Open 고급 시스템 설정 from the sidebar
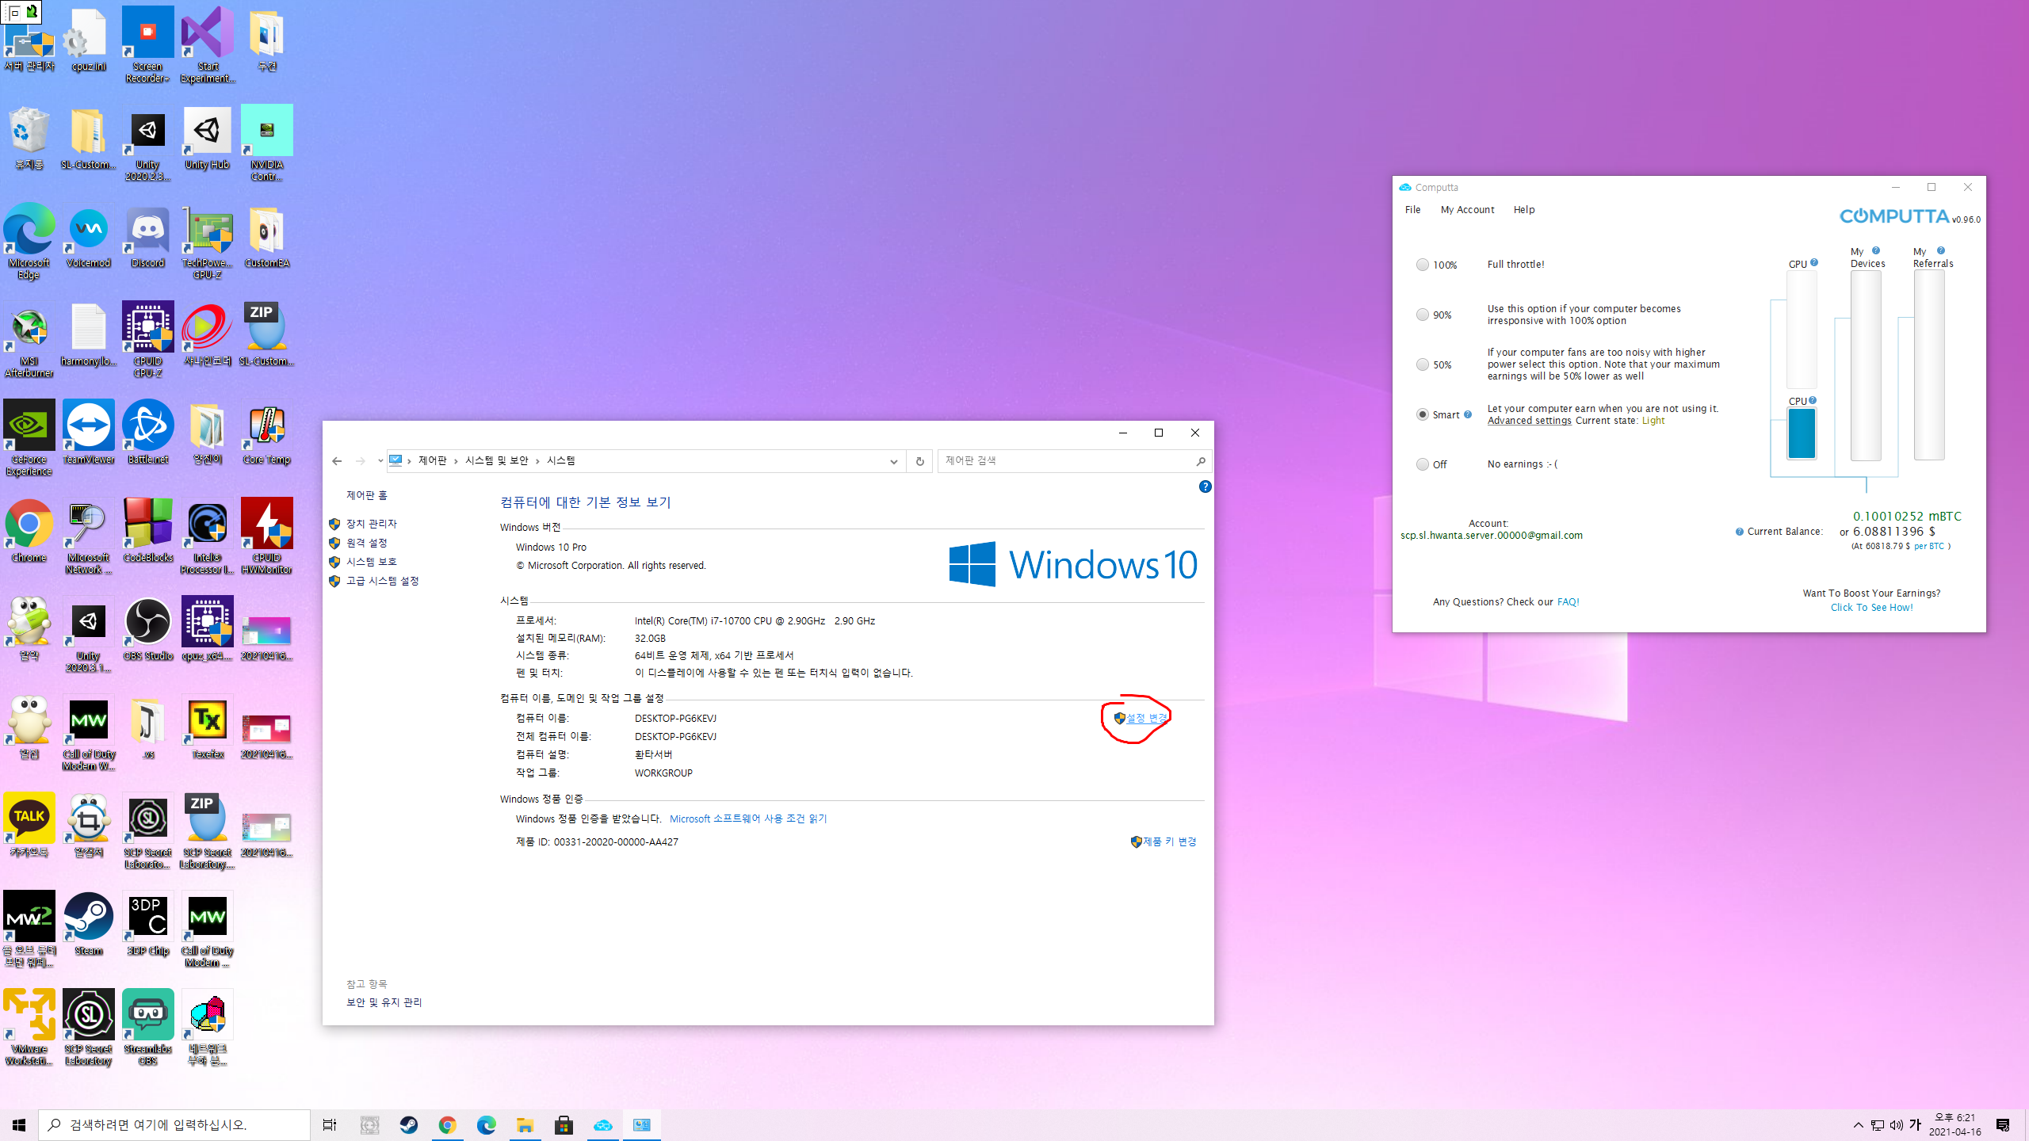Viewport: 2029px width, 1141px height. point(382,581)
